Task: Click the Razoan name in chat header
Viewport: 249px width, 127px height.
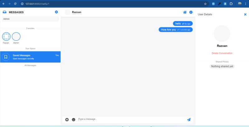Action: click(77, 12)
